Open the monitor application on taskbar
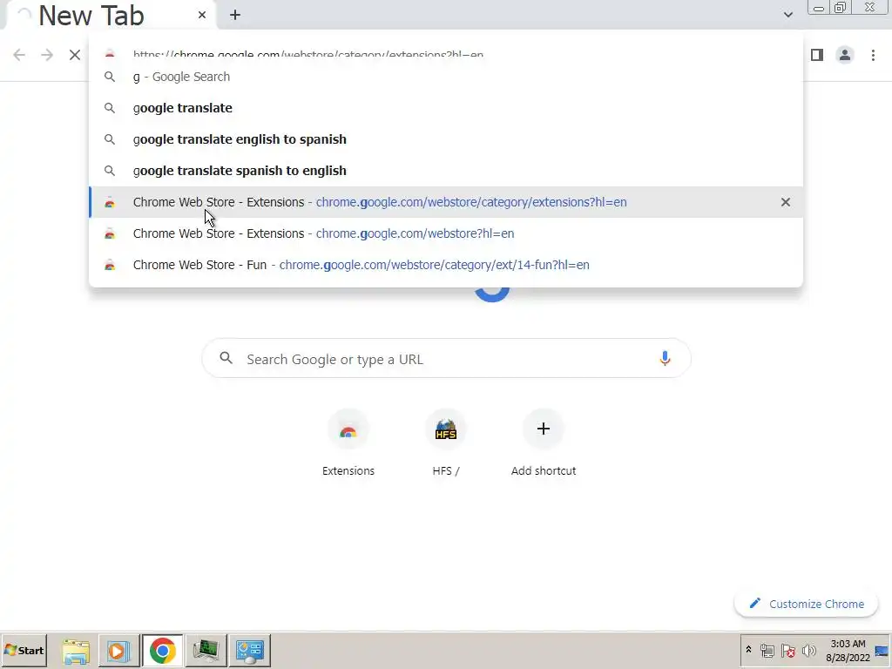 pos(206,650)
